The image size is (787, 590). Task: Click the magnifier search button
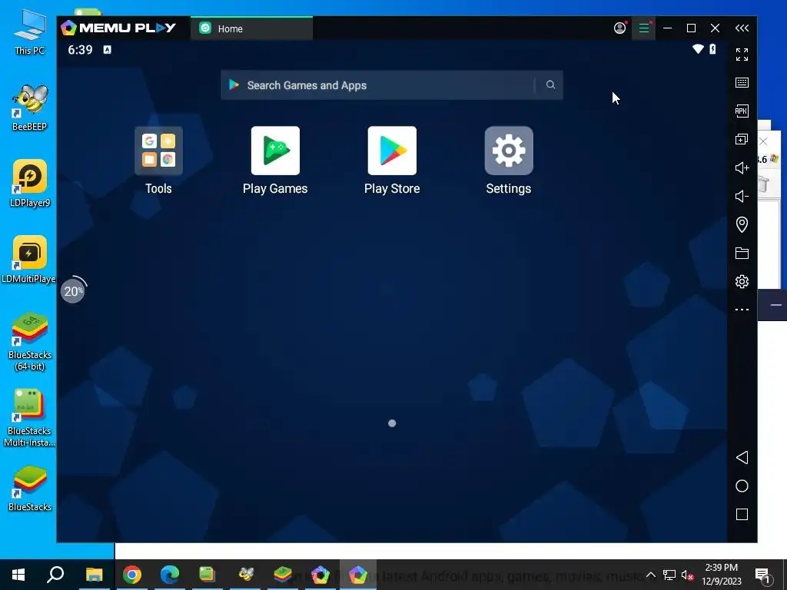[x=550, y=85]
